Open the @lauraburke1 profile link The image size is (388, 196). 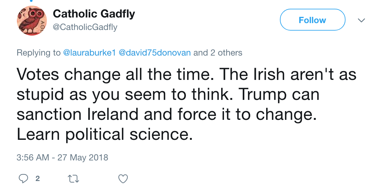(89, 53)
